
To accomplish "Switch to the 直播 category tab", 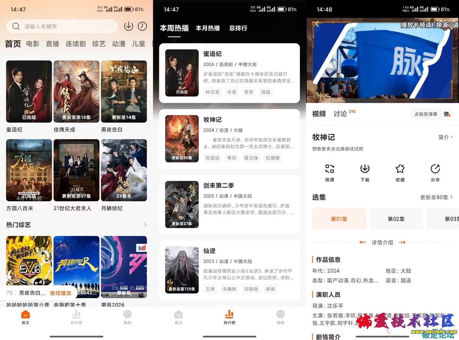I will point(52,44).
